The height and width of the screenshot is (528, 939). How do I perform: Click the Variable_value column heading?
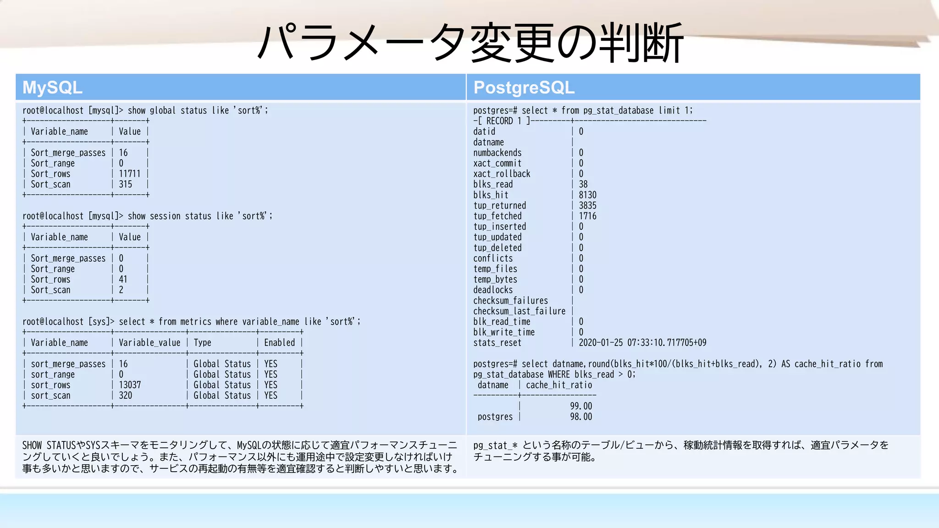click(x=149, y=343)
